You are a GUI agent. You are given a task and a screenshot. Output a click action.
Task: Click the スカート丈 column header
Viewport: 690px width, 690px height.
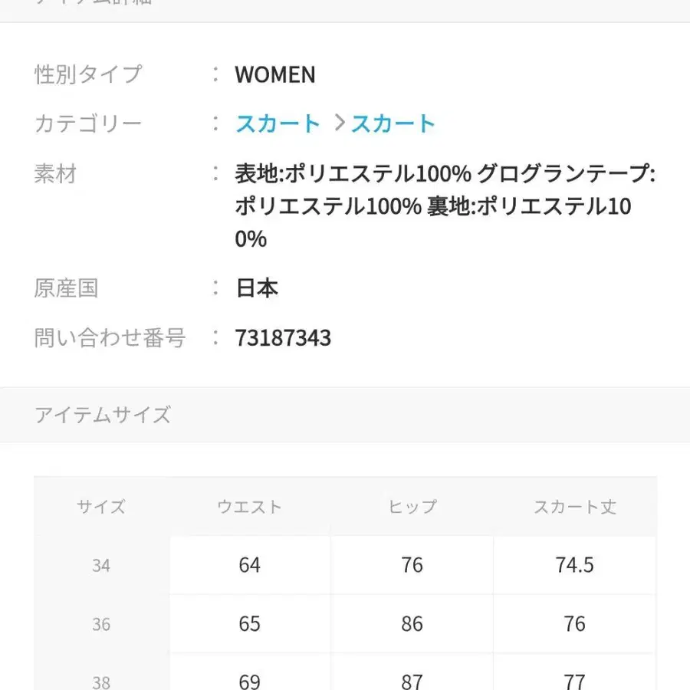(x=574, y=507)
